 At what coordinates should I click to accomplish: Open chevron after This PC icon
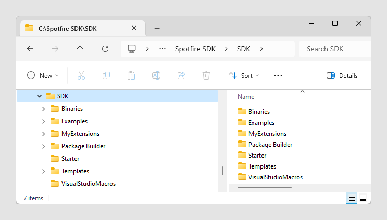click(147, 49)
